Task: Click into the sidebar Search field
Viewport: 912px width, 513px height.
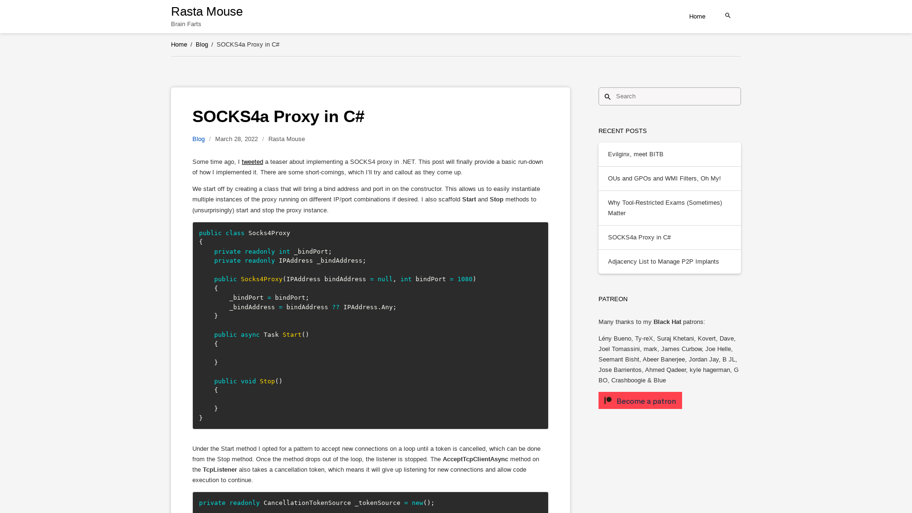Action: [670, 96]
